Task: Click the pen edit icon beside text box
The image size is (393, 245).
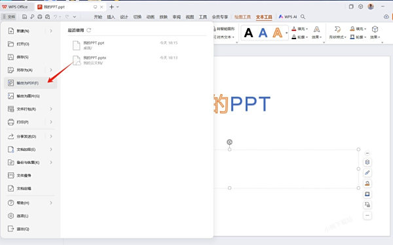Action: [367, 172]
